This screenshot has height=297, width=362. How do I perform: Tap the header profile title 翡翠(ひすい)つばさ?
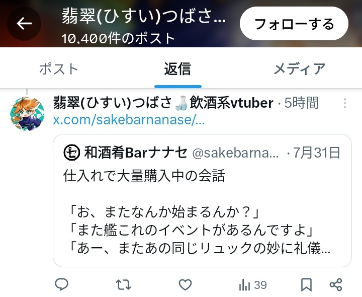(143, 16)
